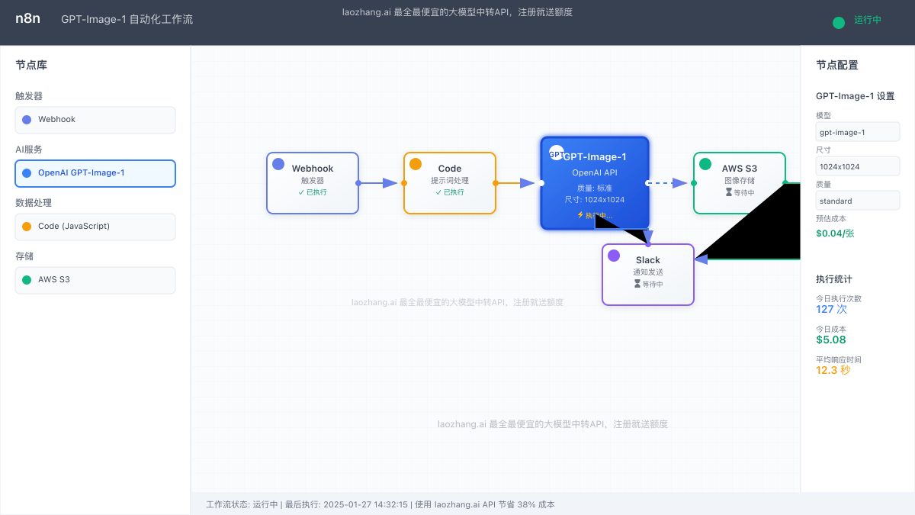Click the 平均响应时间 label
The width and height of the screenshot is (915, 515).
point(839,359)
